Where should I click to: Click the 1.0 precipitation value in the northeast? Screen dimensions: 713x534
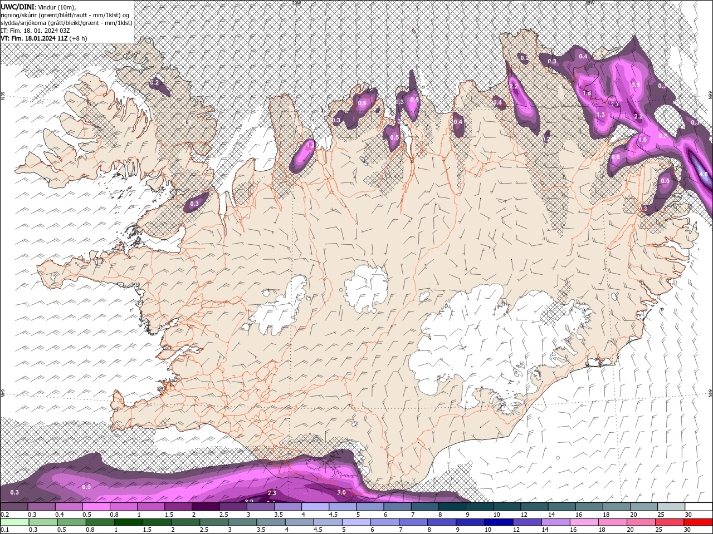click(642, 140)
